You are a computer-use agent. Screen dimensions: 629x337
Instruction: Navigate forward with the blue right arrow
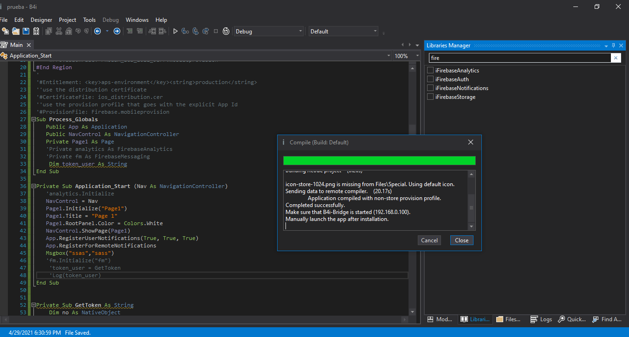click(x=117, y=31)
